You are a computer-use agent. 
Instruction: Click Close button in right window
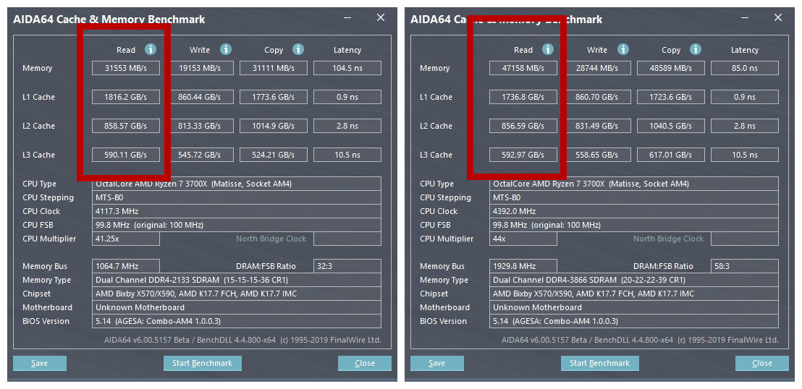(762, 363)
